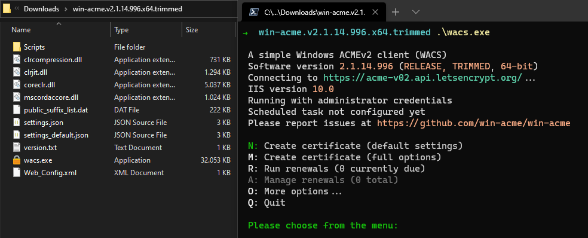Click the Quit menu line in terminal
Image resolution: width=588 pixels, height=238 pixels.
point(267,203)
